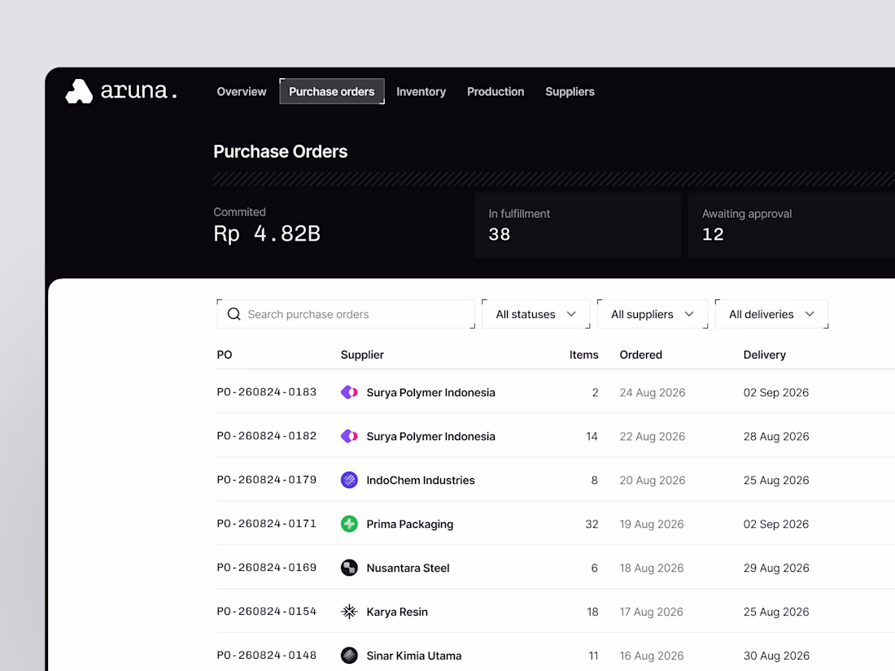Viewport: 895px width, 671px height.
Task: Open order PO-260824-0182
Action: point(267,436)
